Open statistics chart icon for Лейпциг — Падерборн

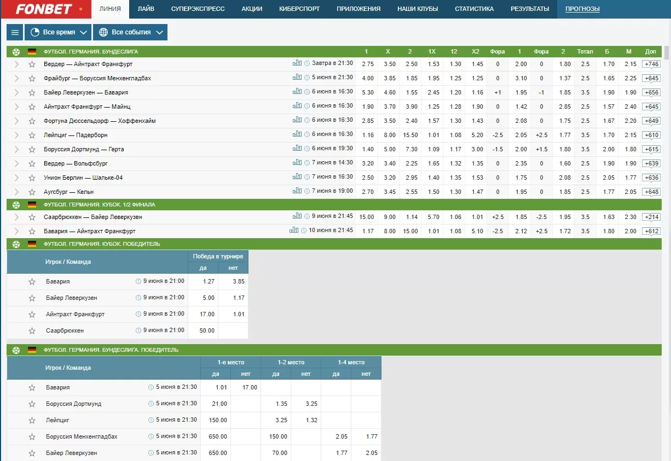pos(297,134)
